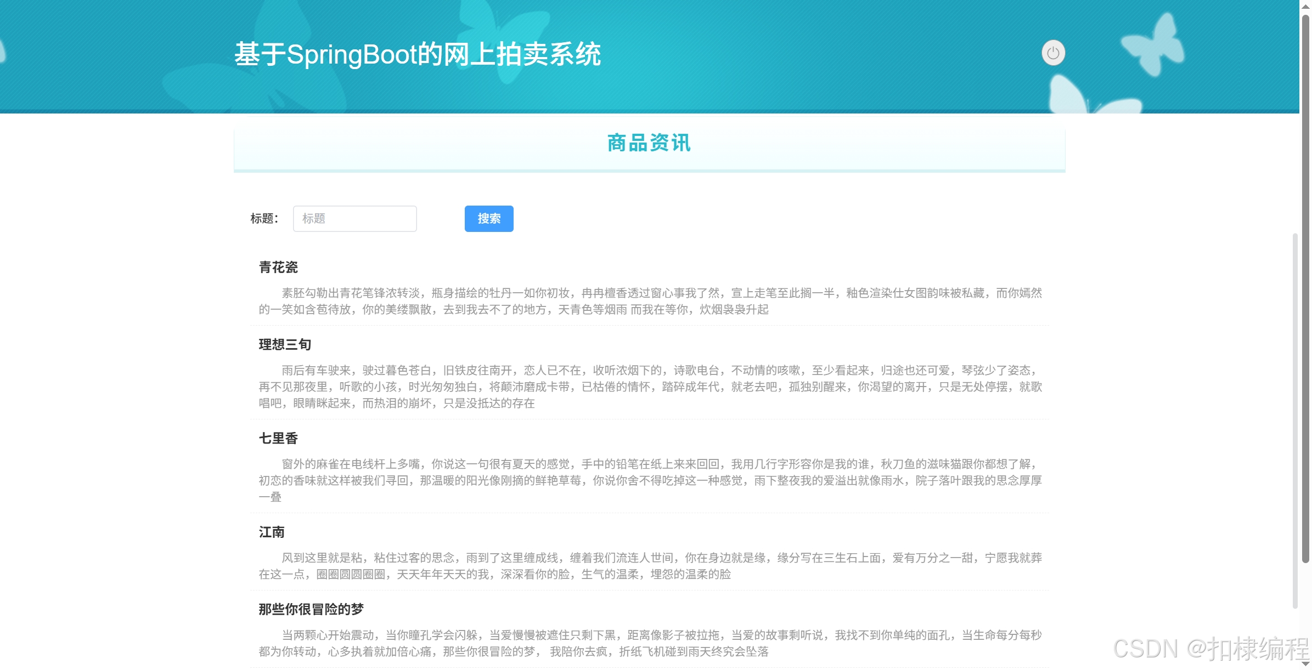Screen dimensions: 1312x670
Task: Open the 青花瓷 news article title
Action: [x=278, y=268]
